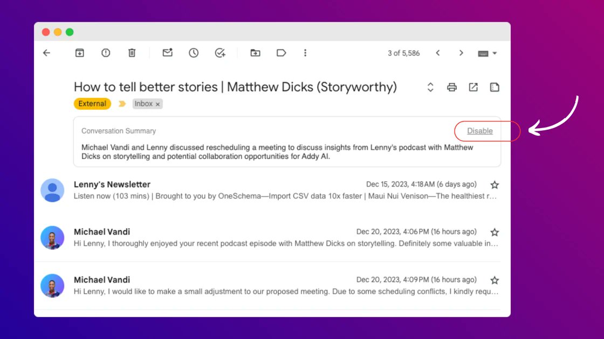Disable the Conversation Summary

[x=479, y=131]
